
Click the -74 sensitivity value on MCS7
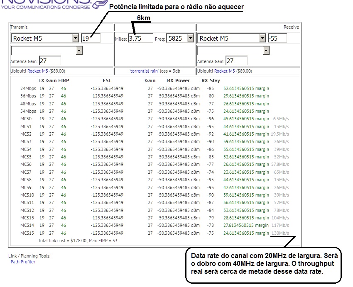tap(211, 172)
